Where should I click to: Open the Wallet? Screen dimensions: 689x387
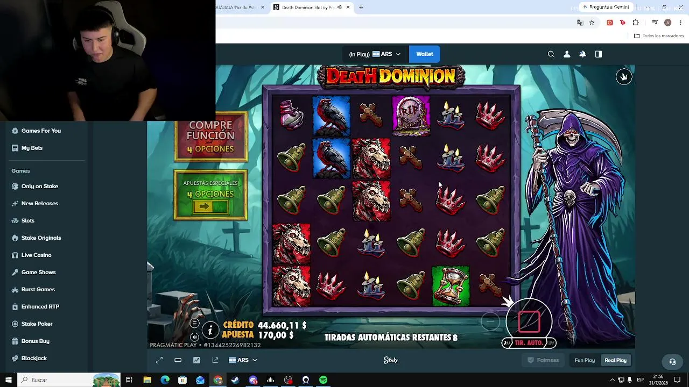coord(424,54)
